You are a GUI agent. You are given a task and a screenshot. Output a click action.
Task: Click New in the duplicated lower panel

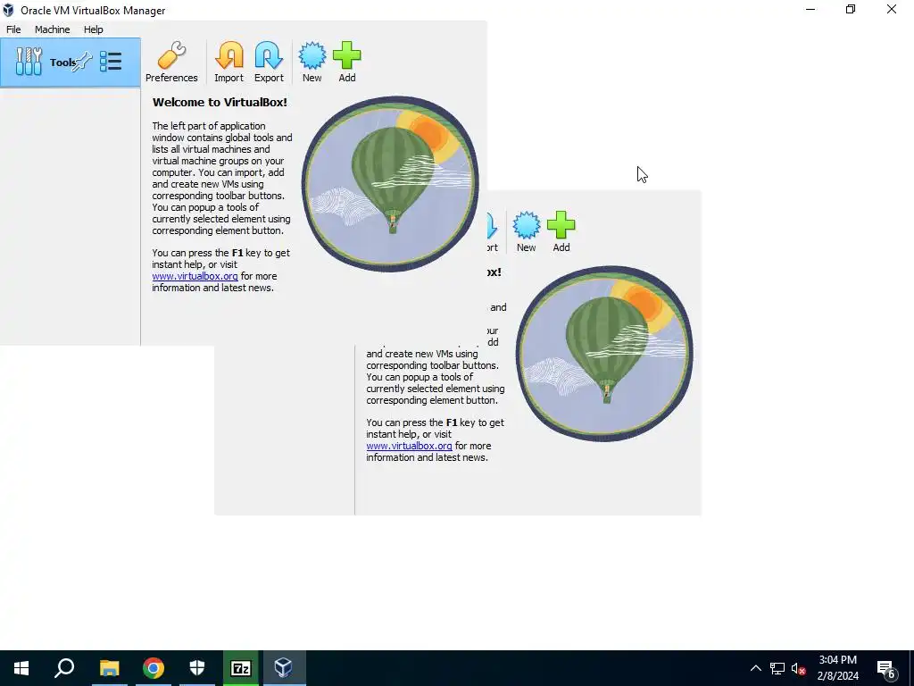[x=526, y=231]
